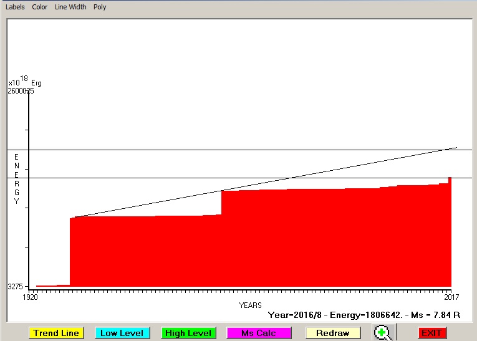Image resolution: width=477 pixels, height=341 pixels.
Task: Click the red EXIT button
Action: (431, 333)
